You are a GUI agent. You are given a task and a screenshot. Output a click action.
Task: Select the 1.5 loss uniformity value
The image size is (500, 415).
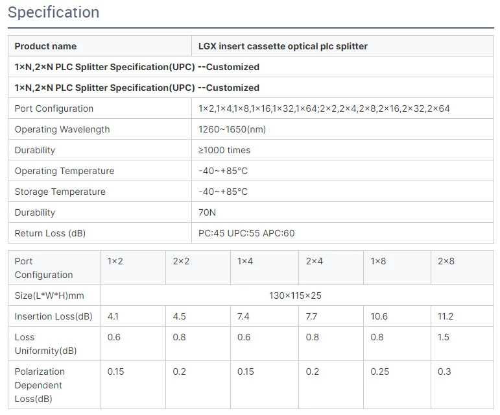[443, 337]
